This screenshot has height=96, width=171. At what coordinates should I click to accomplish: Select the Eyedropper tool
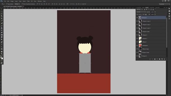[2, 21]
